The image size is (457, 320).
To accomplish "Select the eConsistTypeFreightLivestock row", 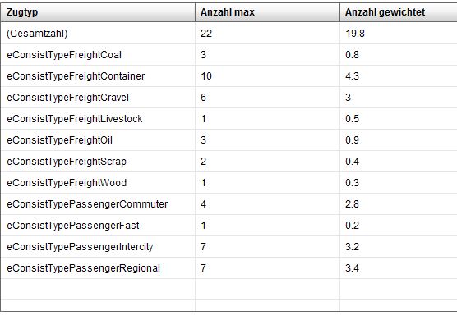I will (228, 119).
